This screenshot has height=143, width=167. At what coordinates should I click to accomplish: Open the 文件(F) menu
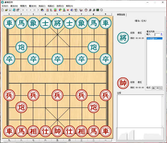(x=5, y=6)
